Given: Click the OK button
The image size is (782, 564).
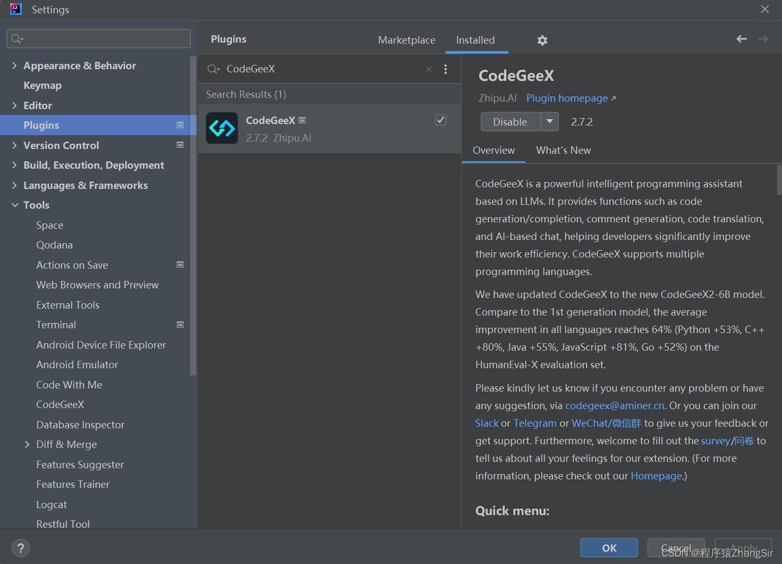Looking at the screenshot, I should click(x=609, y=548).
